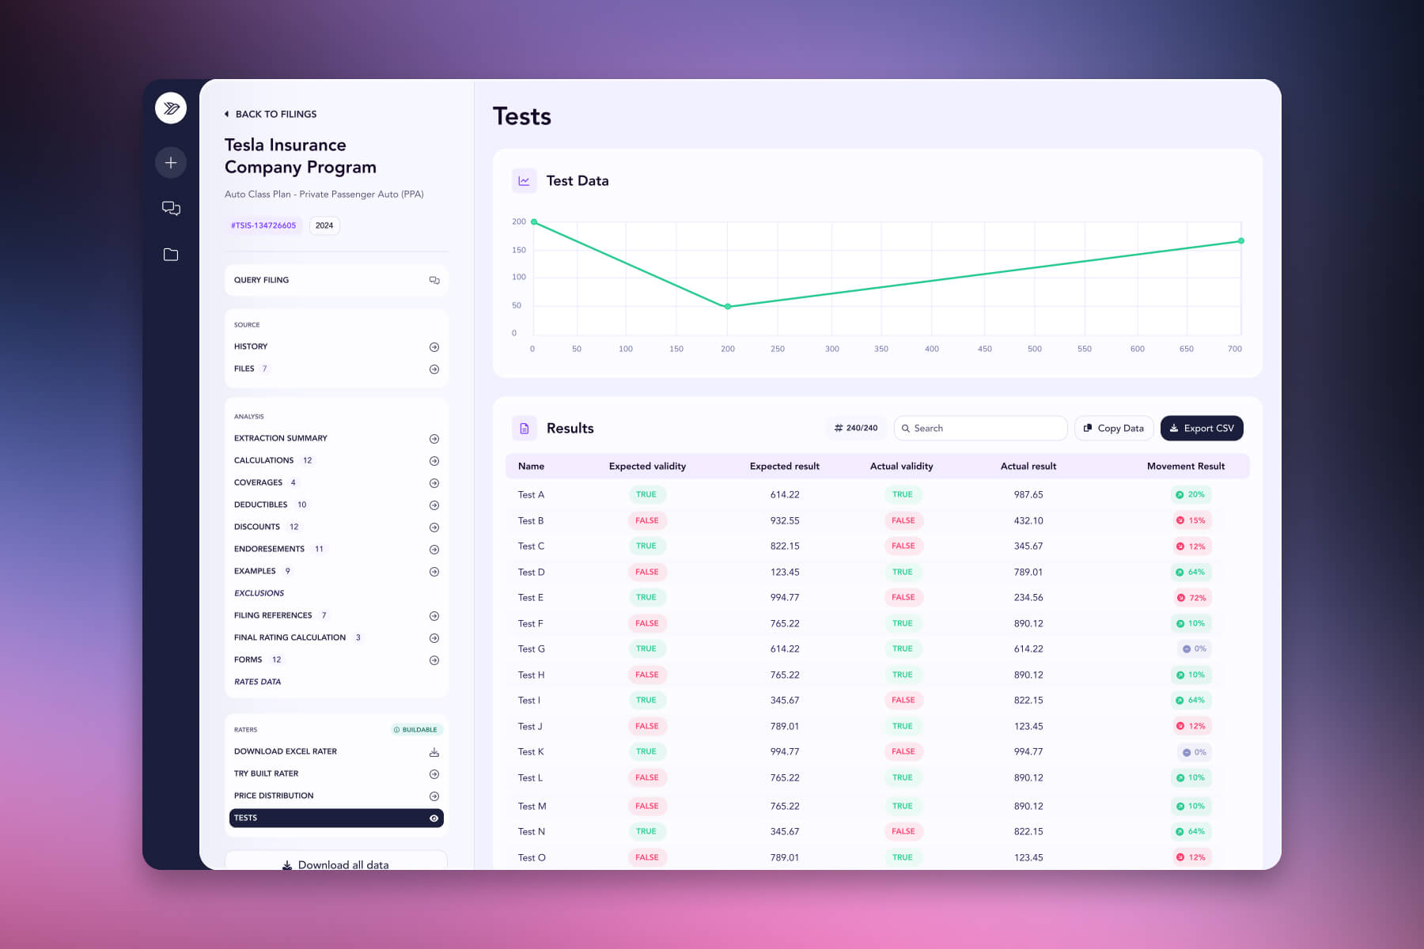Image resolution: width=1424 pixels, height=949 pixels.
Task: Expand the History source section
Action: (434, 346)
